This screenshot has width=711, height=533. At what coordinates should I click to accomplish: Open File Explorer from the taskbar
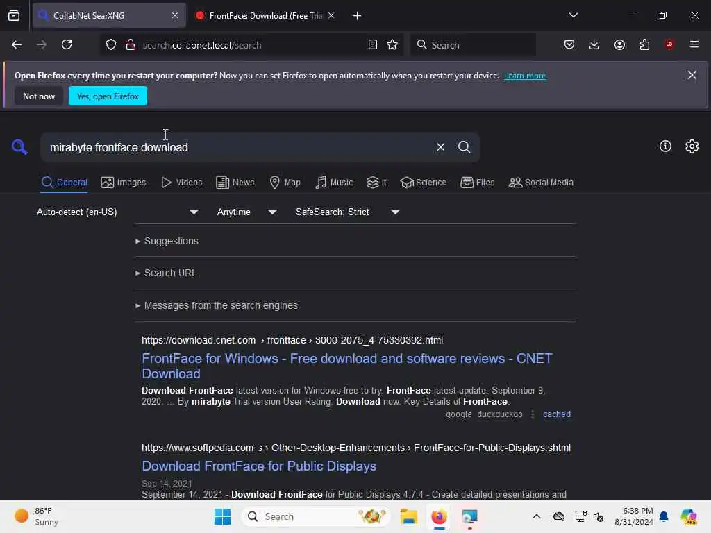(x=408, y=516)
